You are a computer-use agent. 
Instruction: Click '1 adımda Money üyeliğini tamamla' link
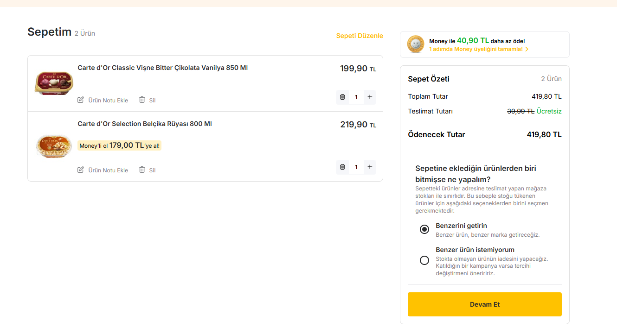476,49
